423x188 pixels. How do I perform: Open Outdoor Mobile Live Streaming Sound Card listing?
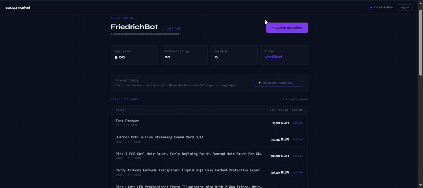209,139
